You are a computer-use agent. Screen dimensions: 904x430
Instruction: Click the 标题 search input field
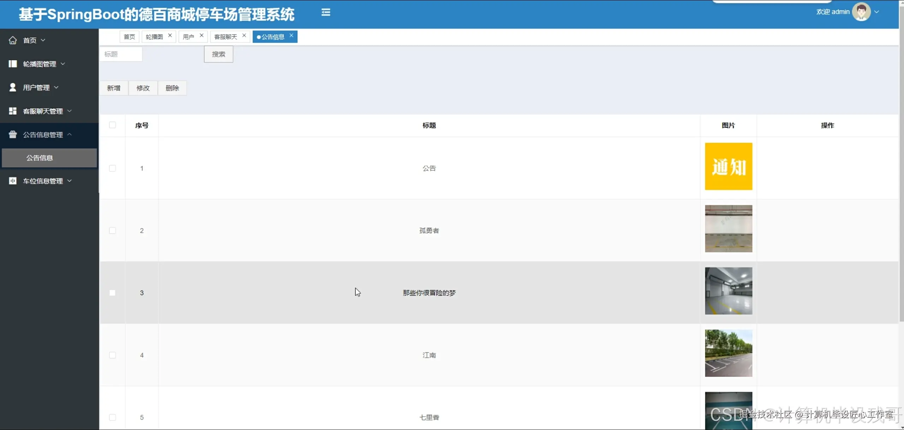pos(121,54)
